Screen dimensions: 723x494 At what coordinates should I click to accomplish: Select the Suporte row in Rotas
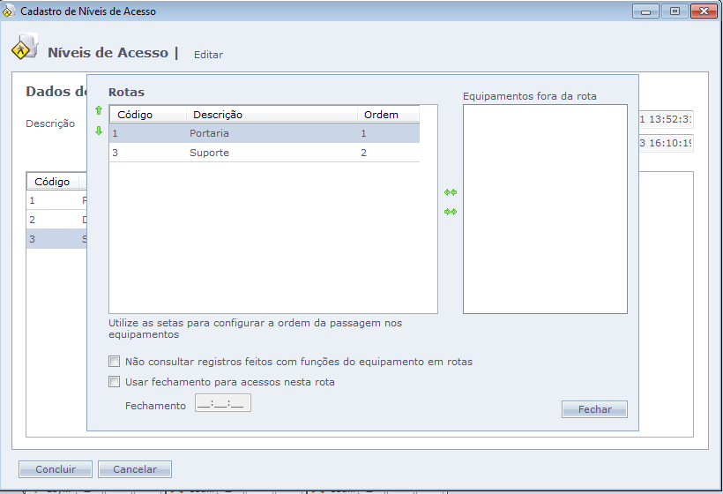264,153
